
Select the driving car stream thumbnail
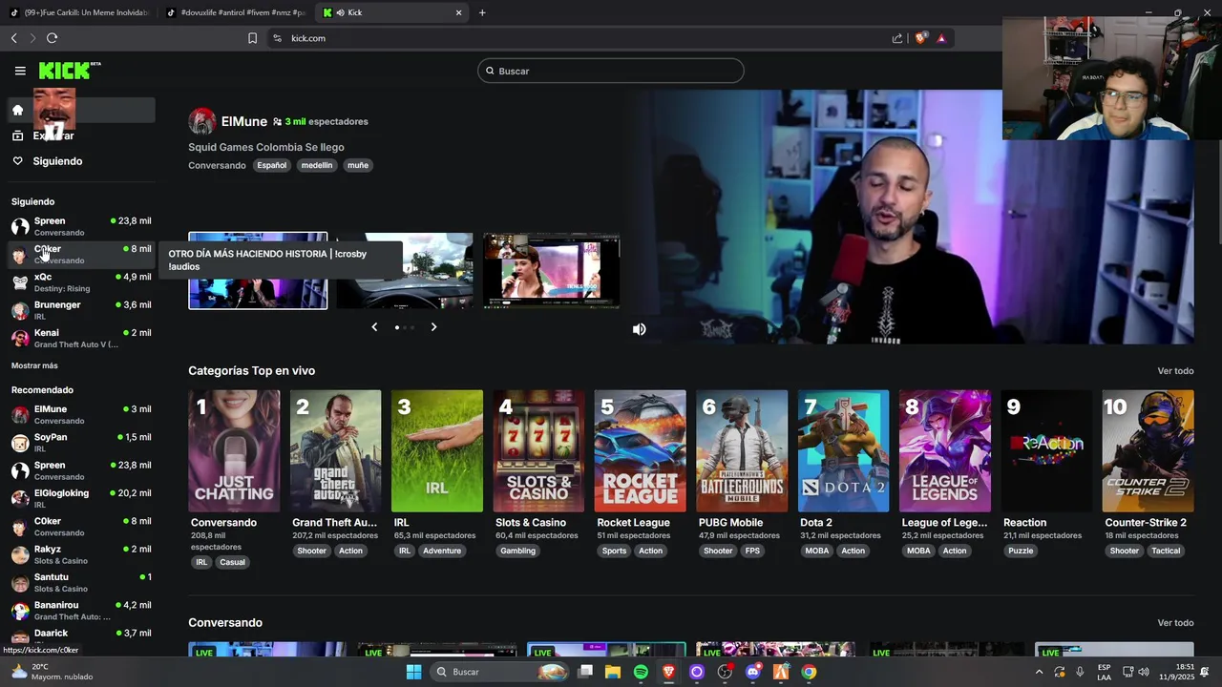point(405,271)
